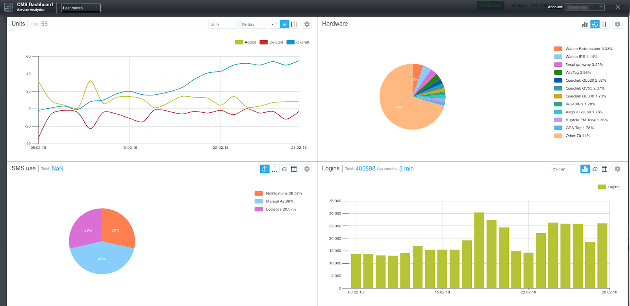Click CMS Dashboard logo icon
Screen dimensions: 630x306
point(9,7)
